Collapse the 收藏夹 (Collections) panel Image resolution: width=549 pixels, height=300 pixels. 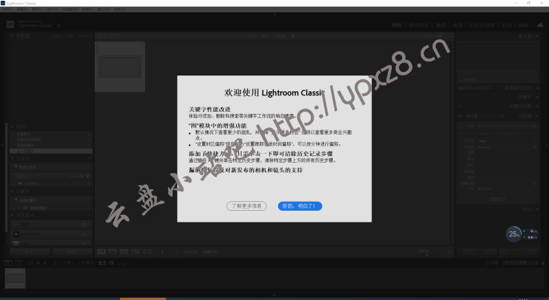click(x=12, y=192)
